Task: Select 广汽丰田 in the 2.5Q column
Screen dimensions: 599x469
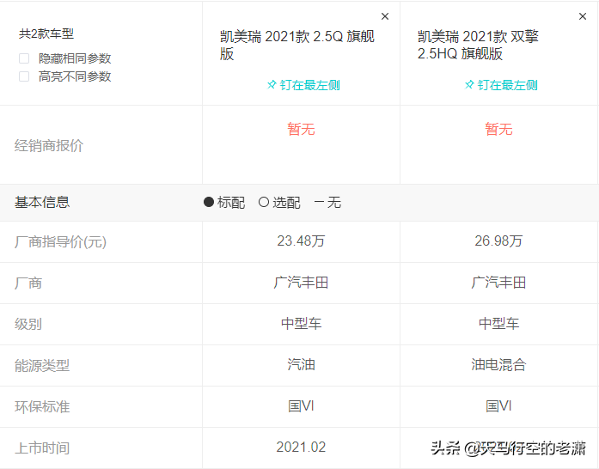Action: [301, 283]
